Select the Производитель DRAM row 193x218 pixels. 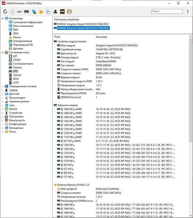114,93
